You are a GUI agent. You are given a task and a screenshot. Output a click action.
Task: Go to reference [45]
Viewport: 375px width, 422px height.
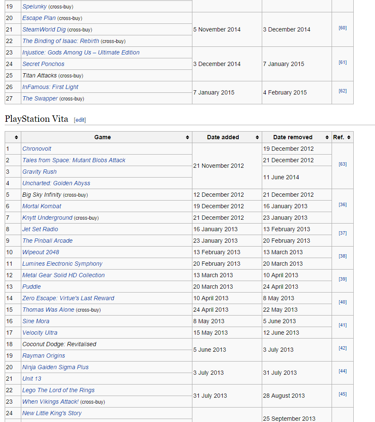pyautogui.click(x=343, y=394)
